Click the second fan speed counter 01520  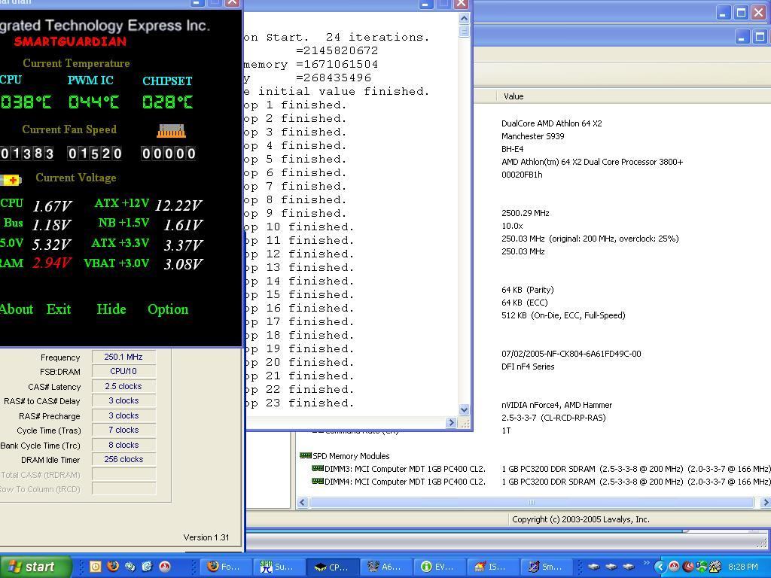pyautogui.click(x=95, y=154)
